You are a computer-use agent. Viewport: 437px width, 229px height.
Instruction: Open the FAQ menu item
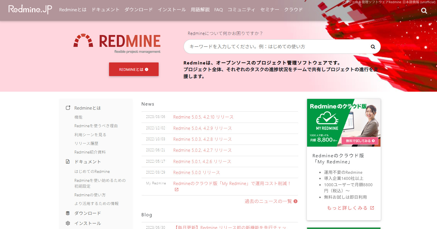pyautogui.click(x=218, y=10)
